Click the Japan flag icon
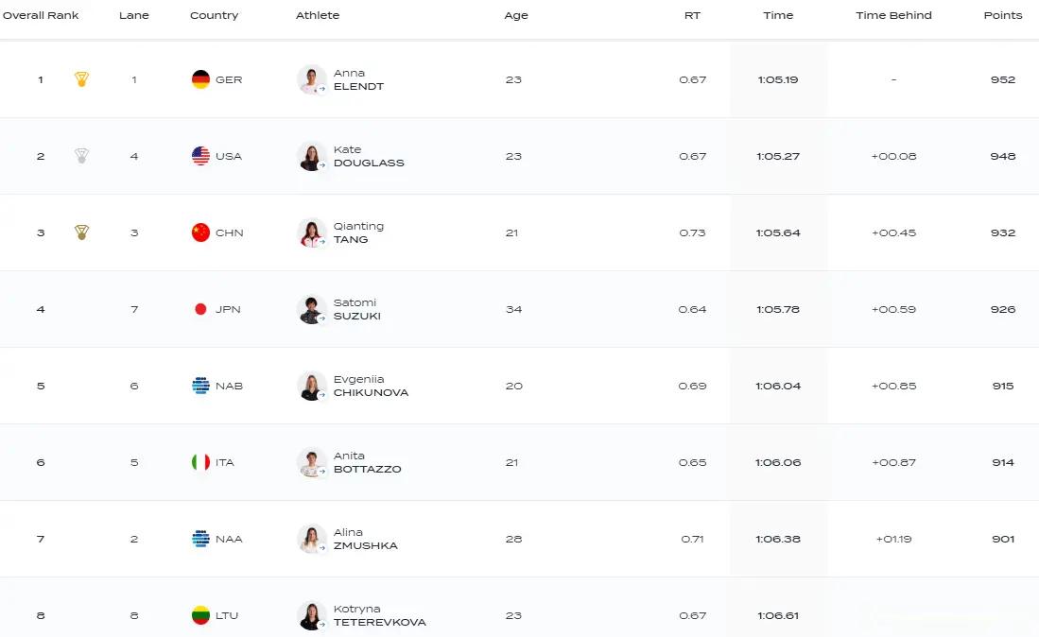 [200, 309]
